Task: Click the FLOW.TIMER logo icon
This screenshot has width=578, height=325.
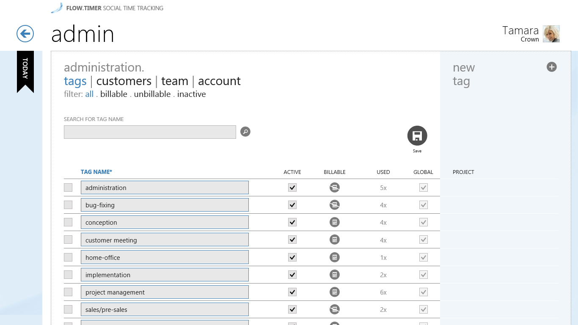Action: (56, 7)
